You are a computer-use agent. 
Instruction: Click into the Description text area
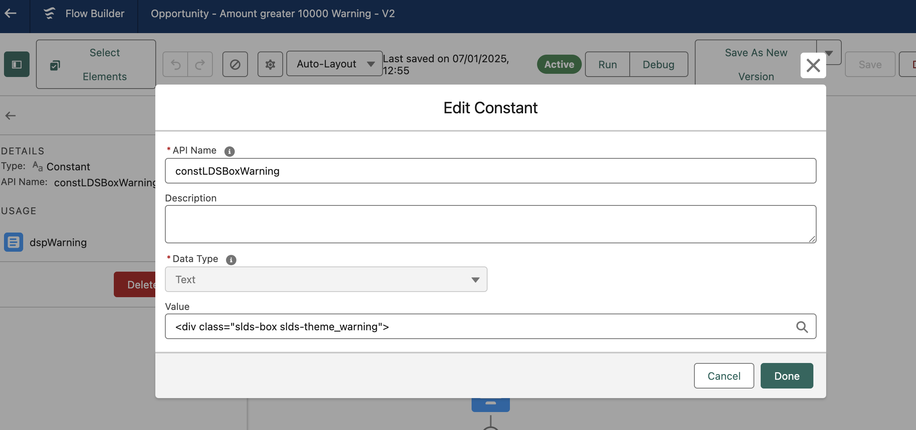click(x=490, y=224)
